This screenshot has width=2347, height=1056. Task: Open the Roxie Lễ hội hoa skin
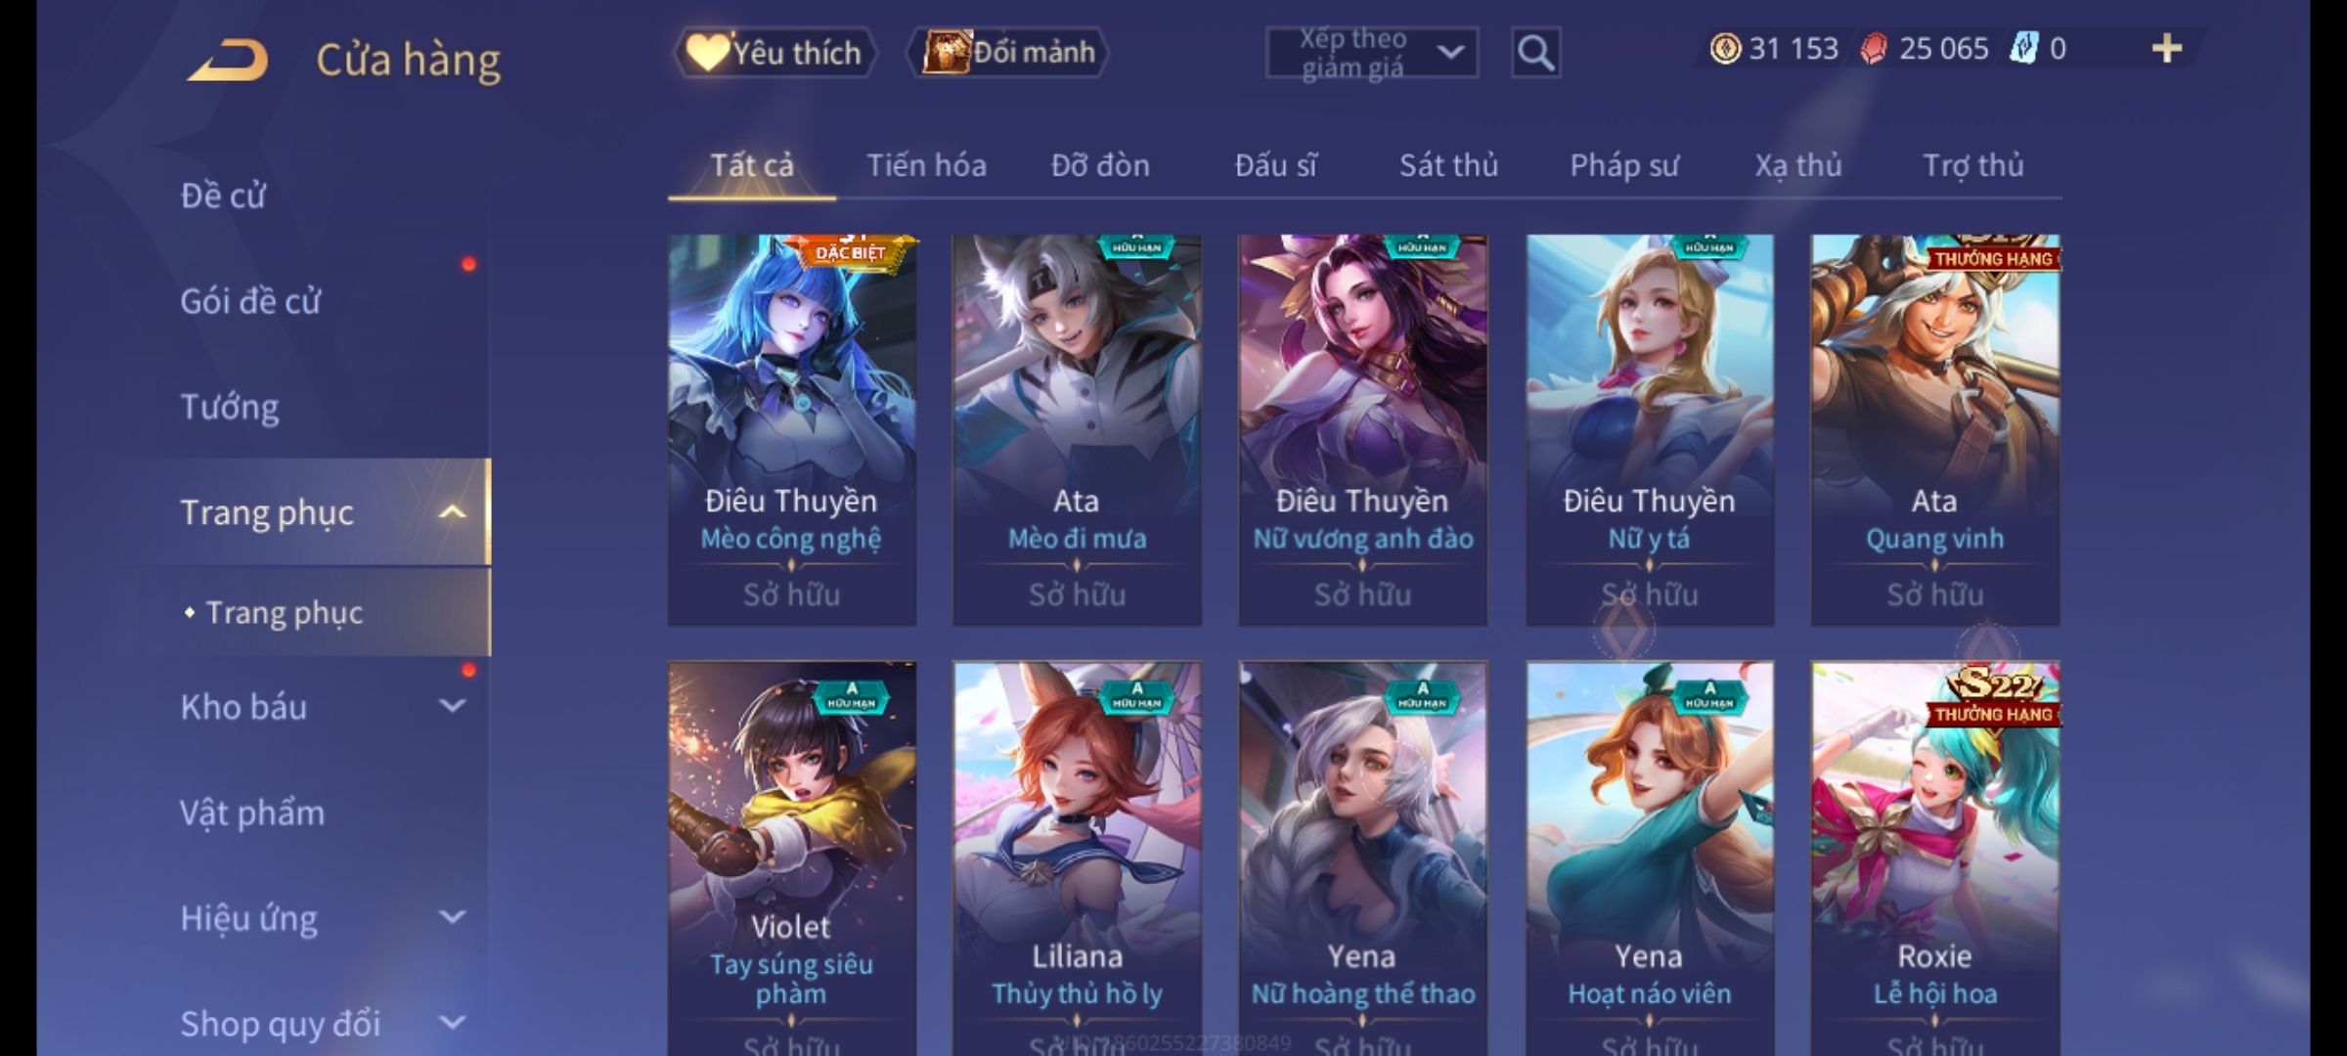click(1935, 858)
